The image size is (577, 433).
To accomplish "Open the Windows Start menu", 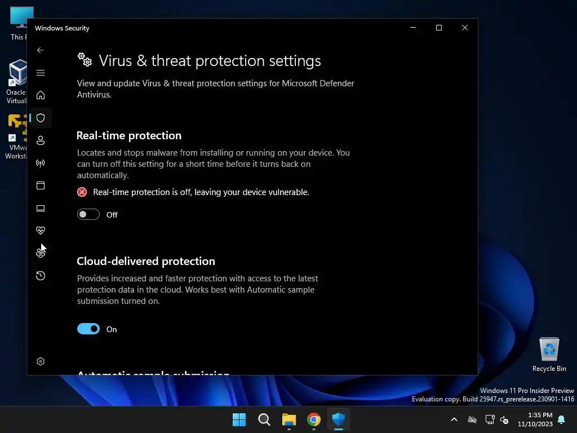I will coord(239,419).
